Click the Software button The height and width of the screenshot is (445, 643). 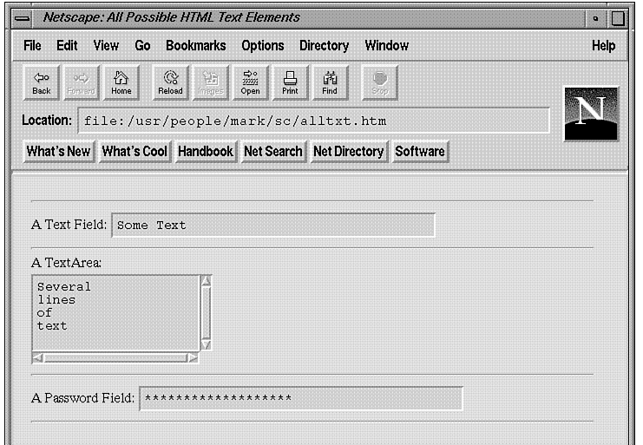(x=420, y=151)
